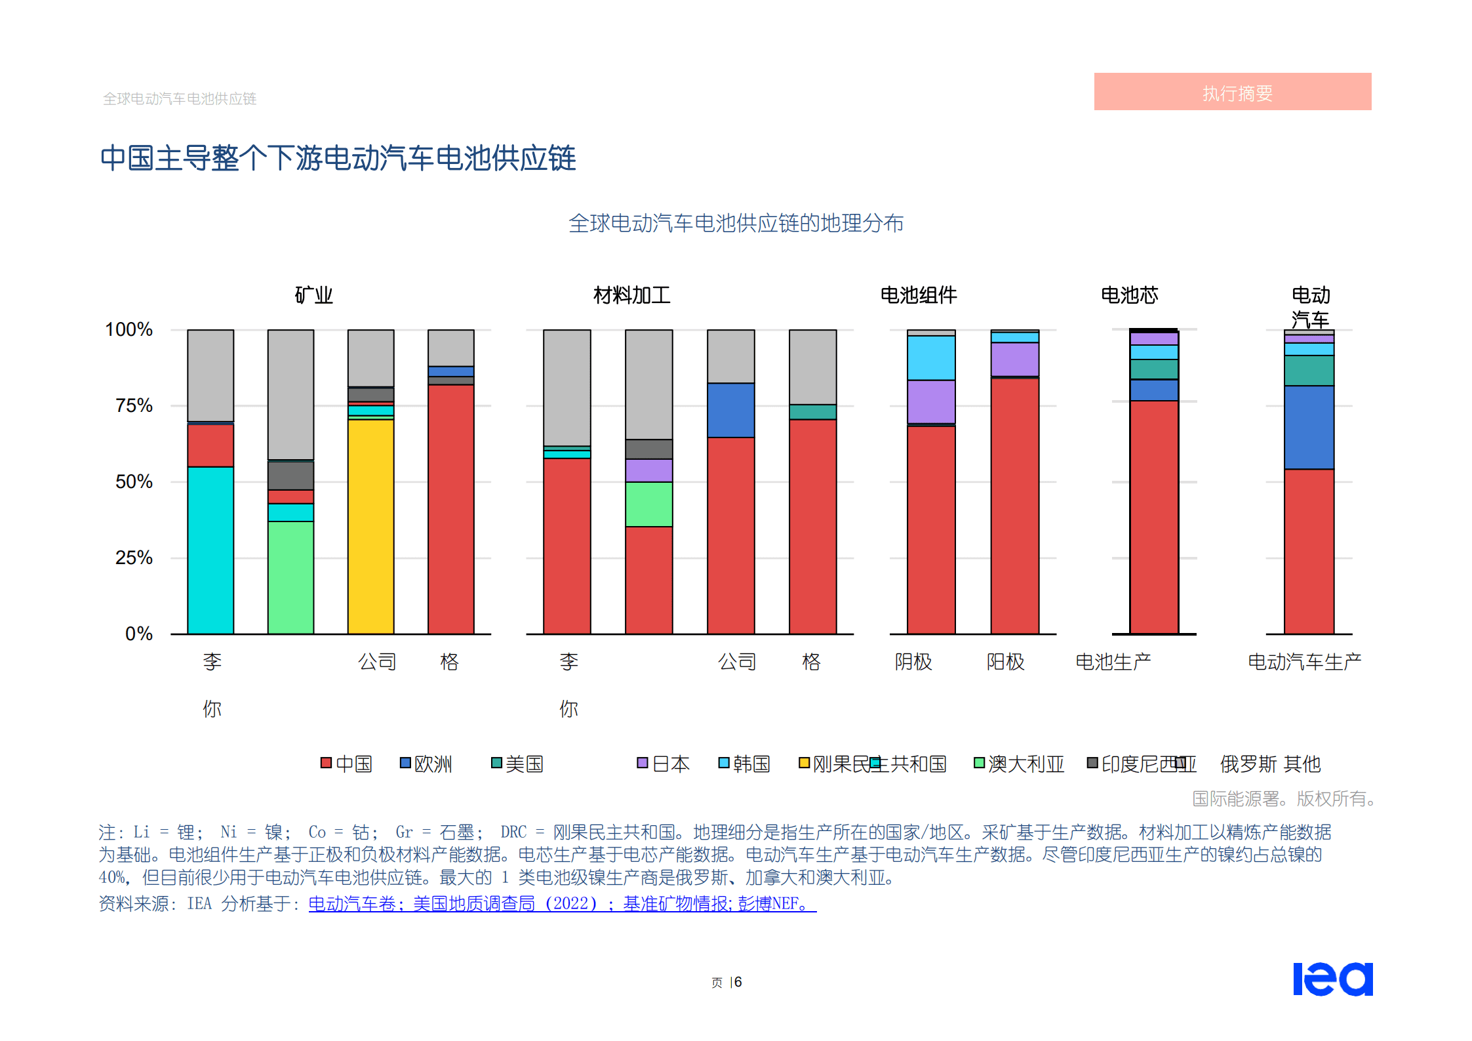Select the 中国 red legend marker
1472x1041 pixels.
click(x=325, y=764)
